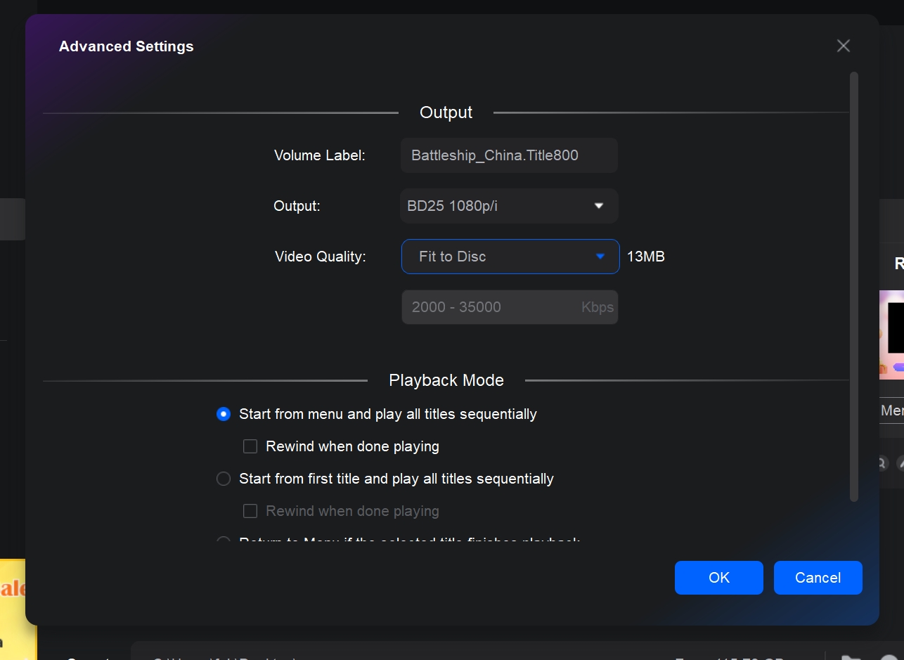Expand the Fit to Disc quality dropdown
The height and width of the screenshot is (660, 904).
point(510,257)
